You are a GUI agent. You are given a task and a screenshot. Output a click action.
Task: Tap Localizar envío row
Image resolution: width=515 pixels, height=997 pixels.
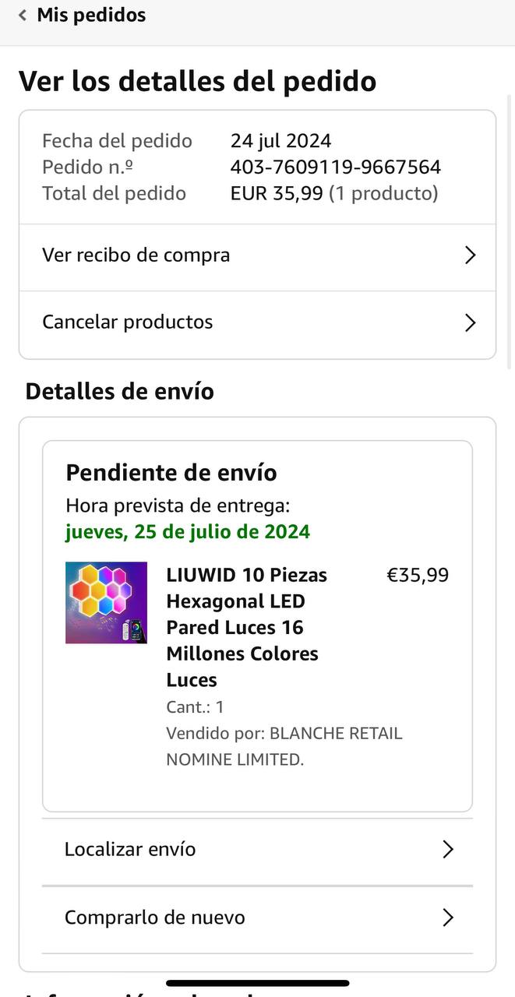point(130,849)
